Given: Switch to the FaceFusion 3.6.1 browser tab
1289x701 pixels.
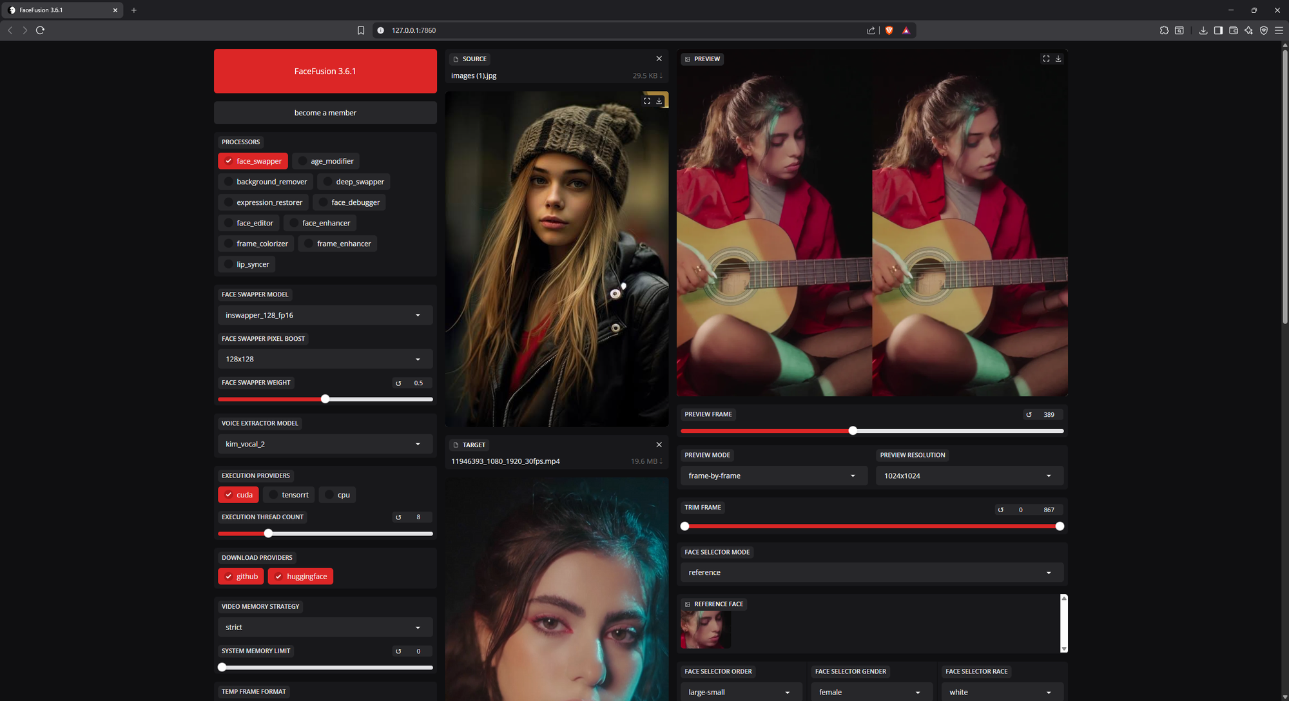Looking at the screenshot, I should (x=63, y=10).
